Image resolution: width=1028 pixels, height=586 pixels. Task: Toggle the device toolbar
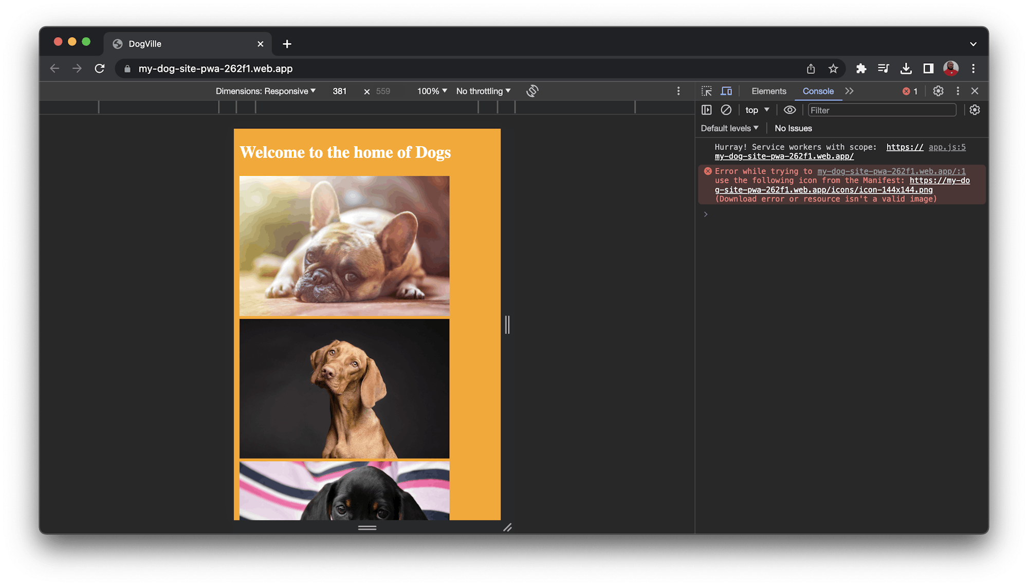pos(726,91)
